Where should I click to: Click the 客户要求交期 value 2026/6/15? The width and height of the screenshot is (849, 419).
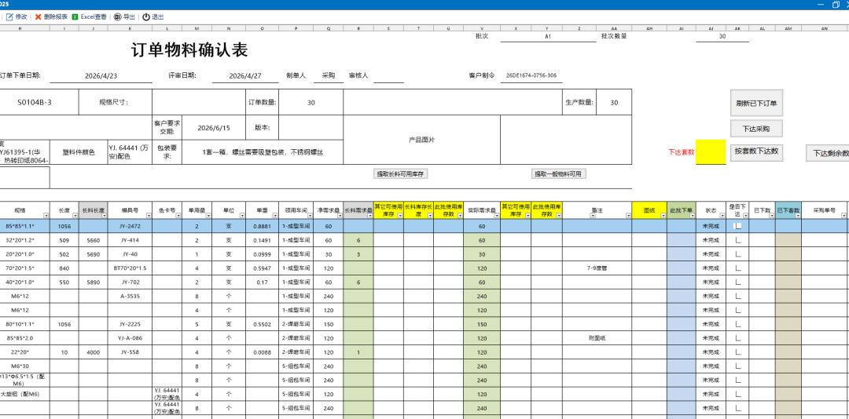click(214, 128)
